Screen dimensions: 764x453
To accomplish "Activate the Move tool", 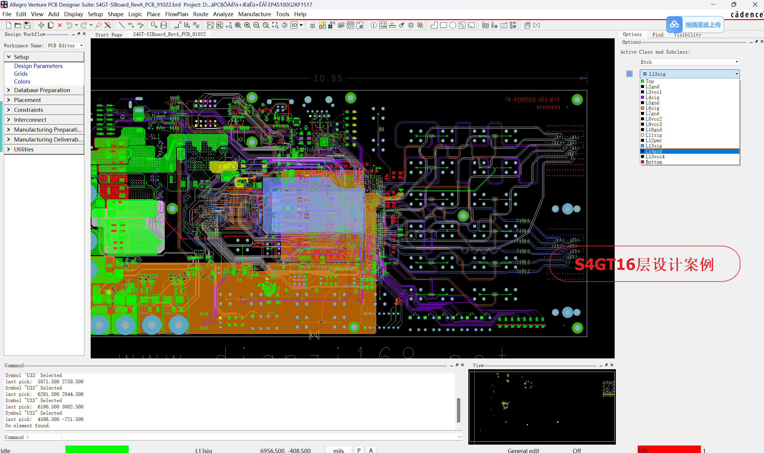I will pos(41,25).
